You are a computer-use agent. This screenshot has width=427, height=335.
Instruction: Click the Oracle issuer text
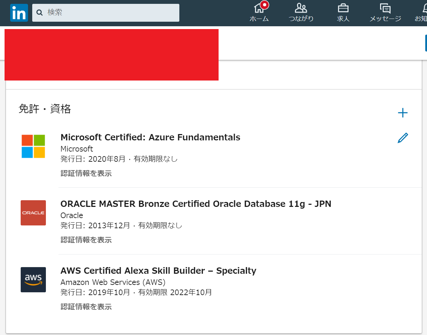pos(72,215)
